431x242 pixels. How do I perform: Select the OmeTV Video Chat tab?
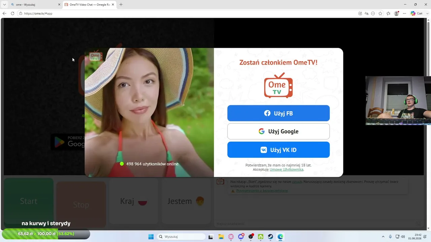click(89, 5)
